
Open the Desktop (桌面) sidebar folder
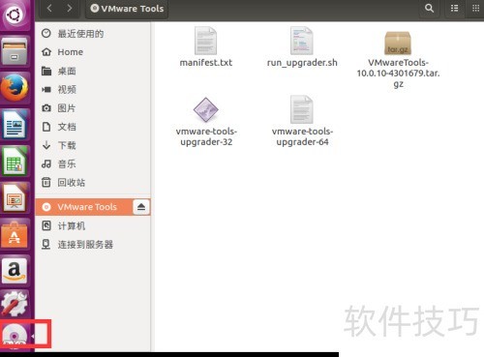click(x=93, y=71)
